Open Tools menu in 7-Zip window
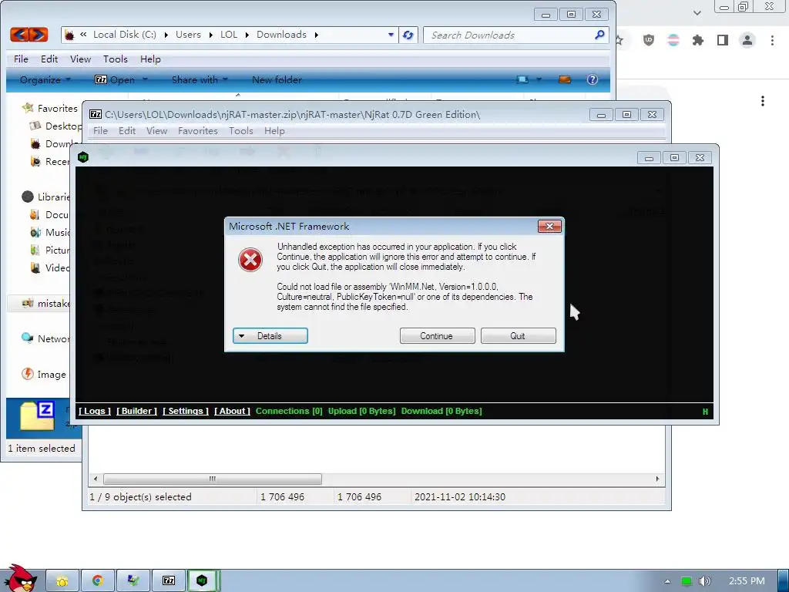 pyautogui.click(x=241, y=131)
